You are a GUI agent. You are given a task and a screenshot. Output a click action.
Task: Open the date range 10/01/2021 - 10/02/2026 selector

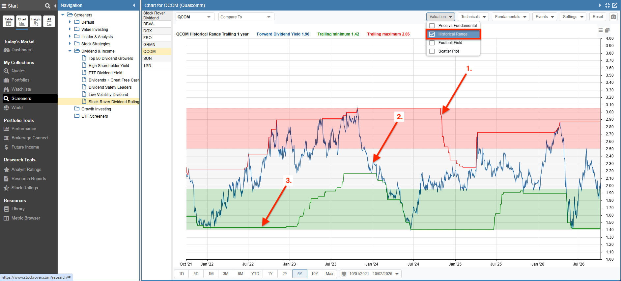point(371,274)
